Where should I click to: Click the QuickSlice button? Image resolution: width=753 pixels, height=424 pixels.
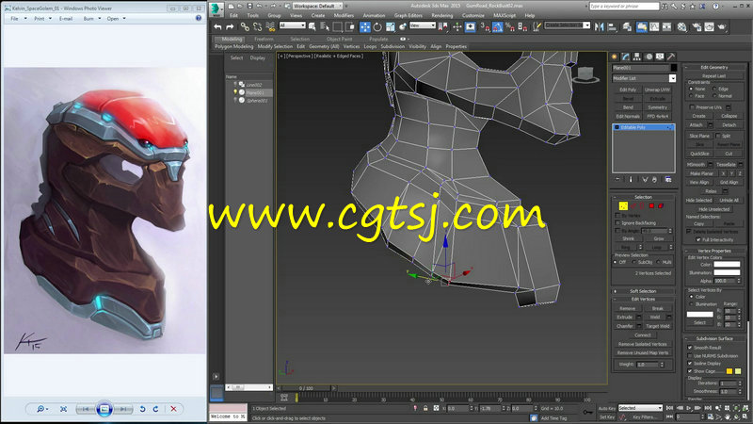click(699, 154)
